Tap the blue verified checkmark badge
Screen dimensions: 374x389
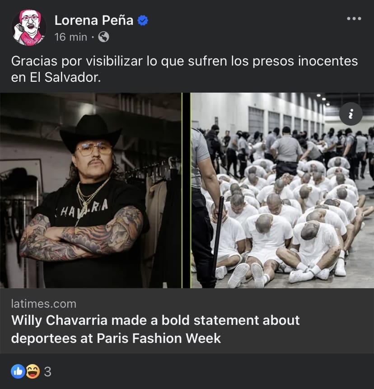point(143,20)
